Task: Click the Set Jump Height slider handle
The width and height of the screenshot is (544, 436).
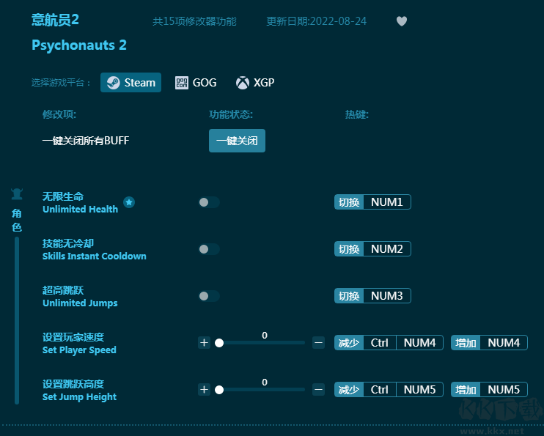Action: click(218, 390)
